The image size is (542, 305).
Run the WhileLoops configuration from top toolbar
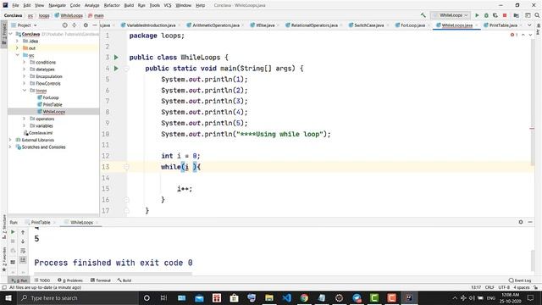coord(477,15)
